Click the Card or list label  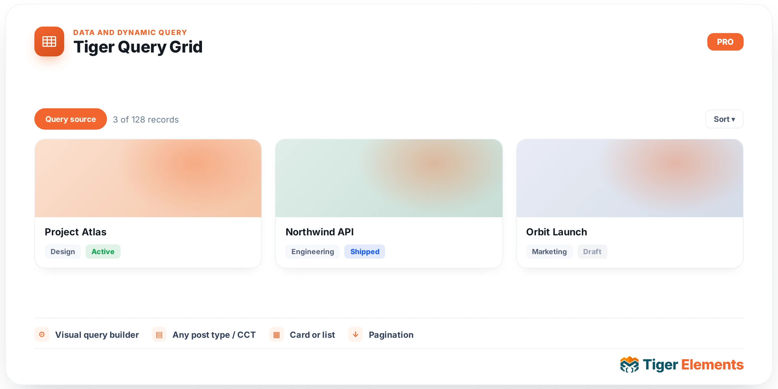(x=312, y=335)
